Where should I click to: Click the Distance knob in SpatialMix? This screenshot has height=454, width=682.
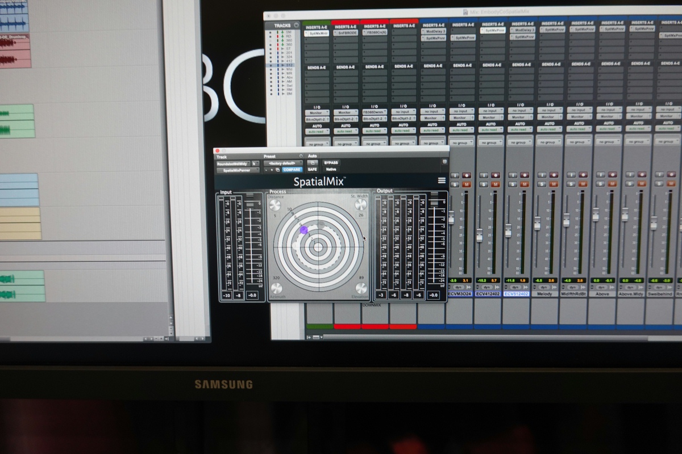point(275,205)
